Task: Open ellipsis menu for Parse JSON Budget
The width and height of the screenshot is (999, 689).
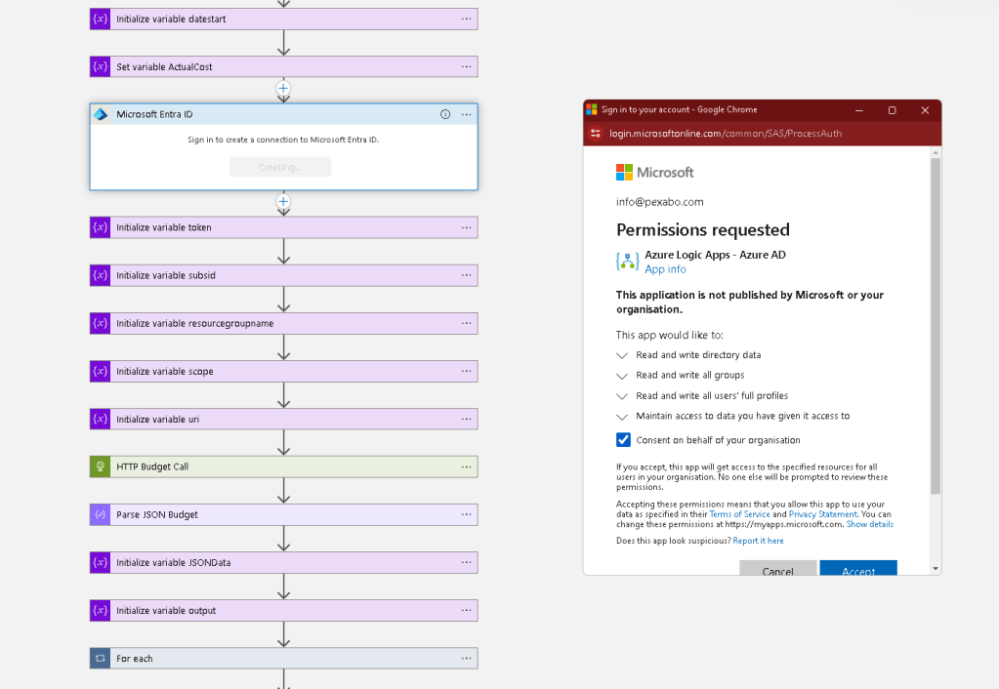Action: point(467,514)
